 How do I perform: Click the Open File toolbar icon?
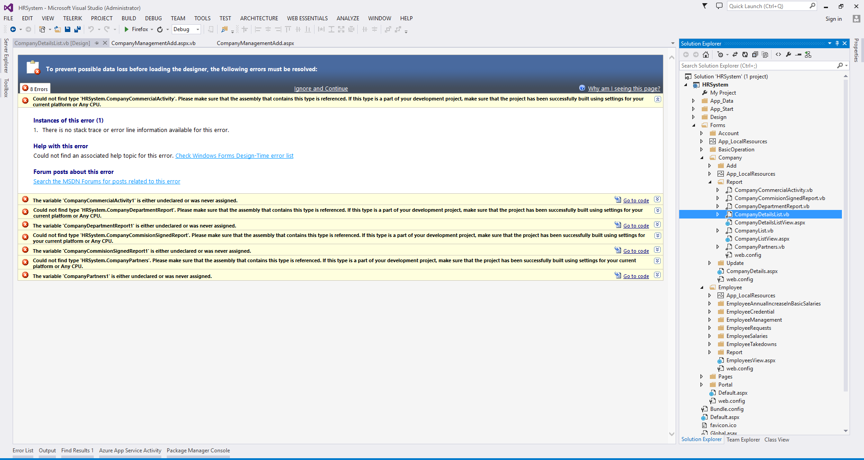(x=57, y=29)
